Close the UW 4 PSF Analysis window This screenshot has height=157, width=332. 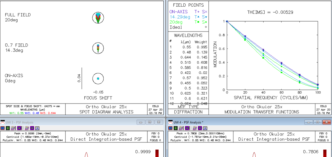coord(326,122)
